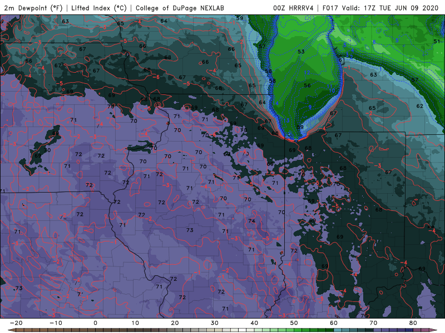
Task: Click the '30' color scale label
Action: 215,323
